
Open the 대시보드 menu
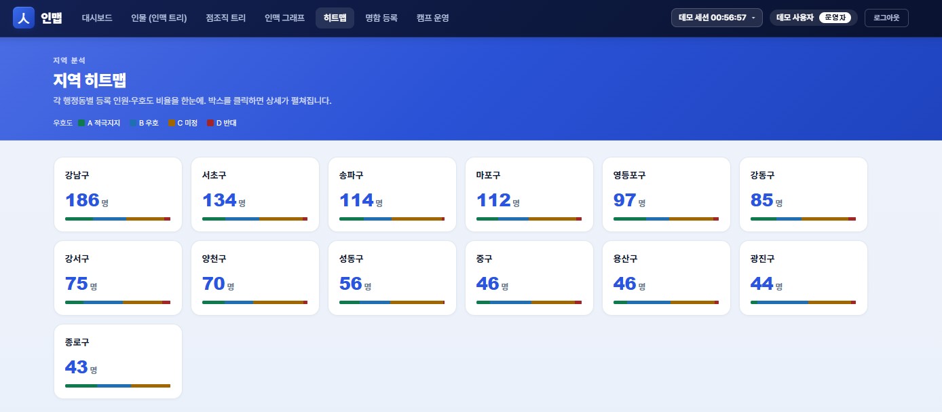(97, 18)
